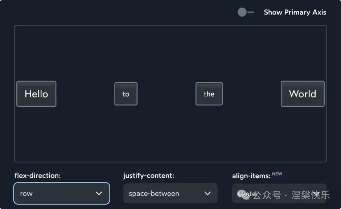Viewport: 341px width, 209px height.
Task: Click the 公众号 watermark text
Action: coord(267,195)
